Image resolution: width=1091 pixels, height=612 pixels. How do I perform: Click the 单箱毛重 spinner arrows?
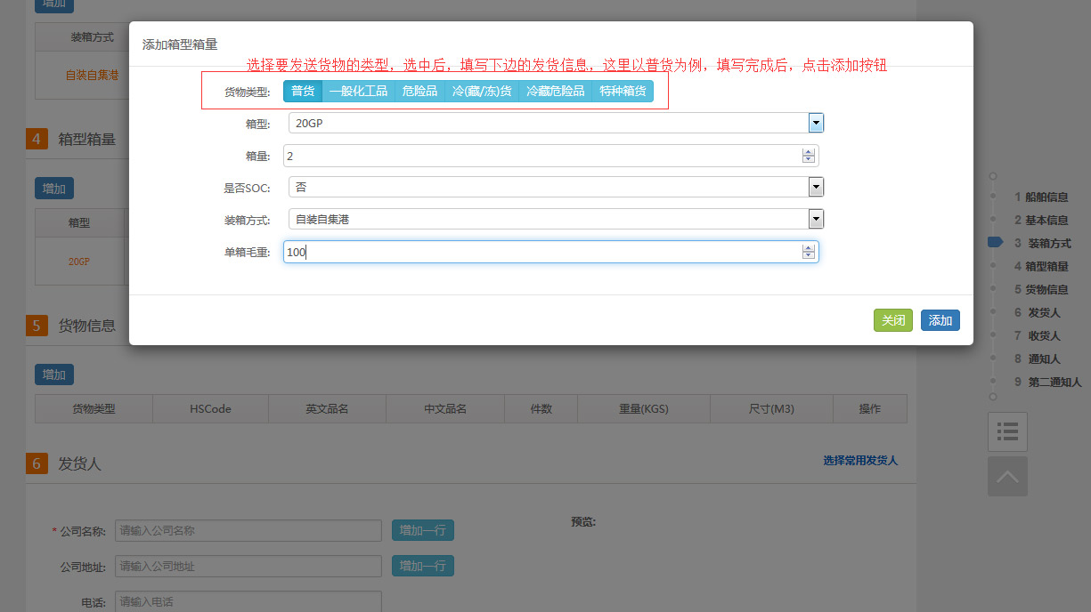[808, 252]
